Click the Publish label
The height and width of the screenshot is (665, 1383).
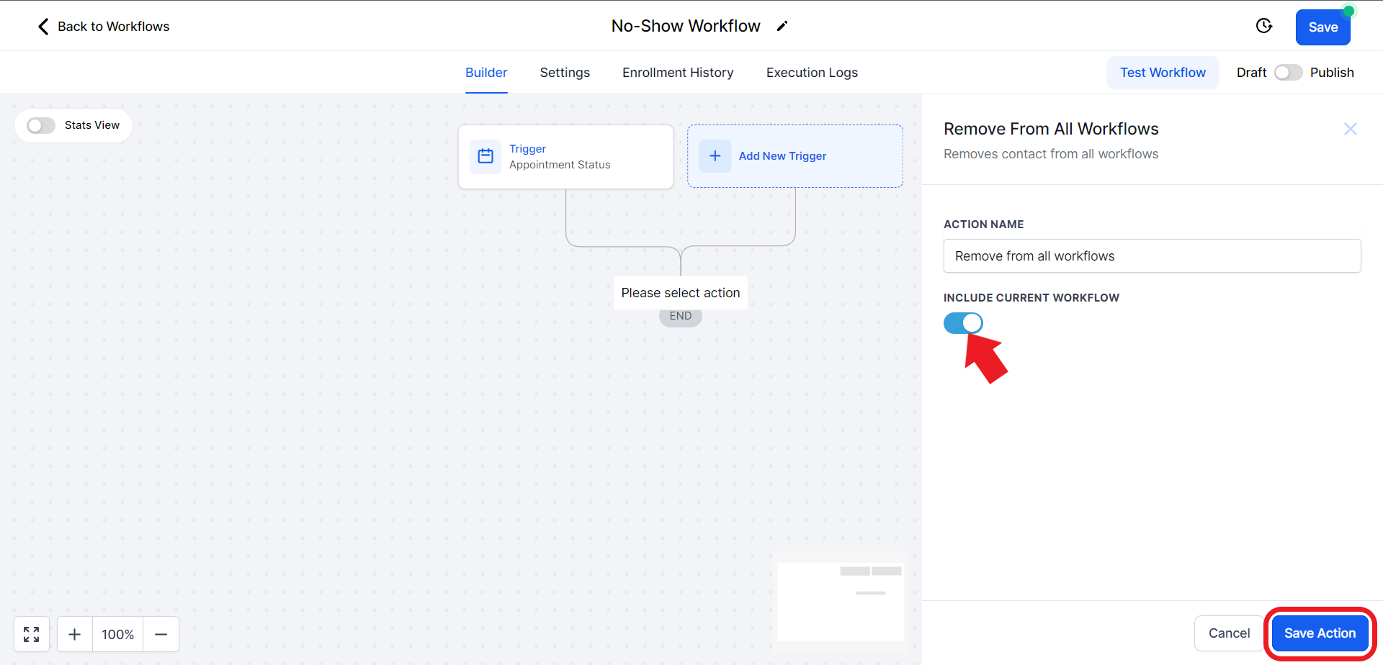click(1332, 73)
